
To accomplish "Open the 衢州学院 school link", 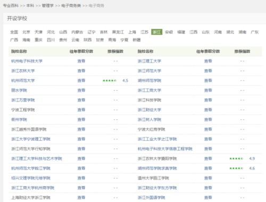I will [x=19, y=119].
